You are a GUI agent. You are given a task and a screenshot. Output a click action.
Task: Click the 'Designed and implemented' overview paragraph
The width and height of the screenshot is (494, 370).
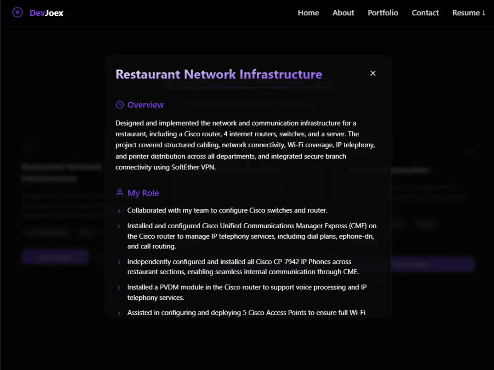(245, 145)
